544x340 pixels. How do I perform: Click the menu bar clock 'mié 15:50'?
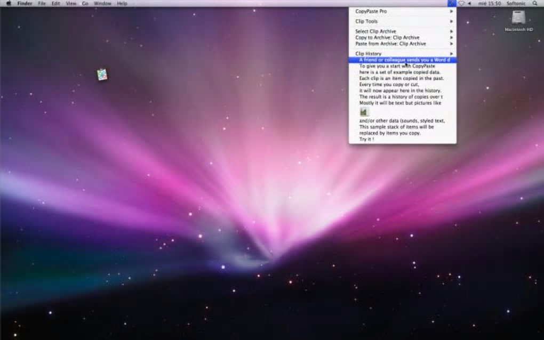[490, 4]
